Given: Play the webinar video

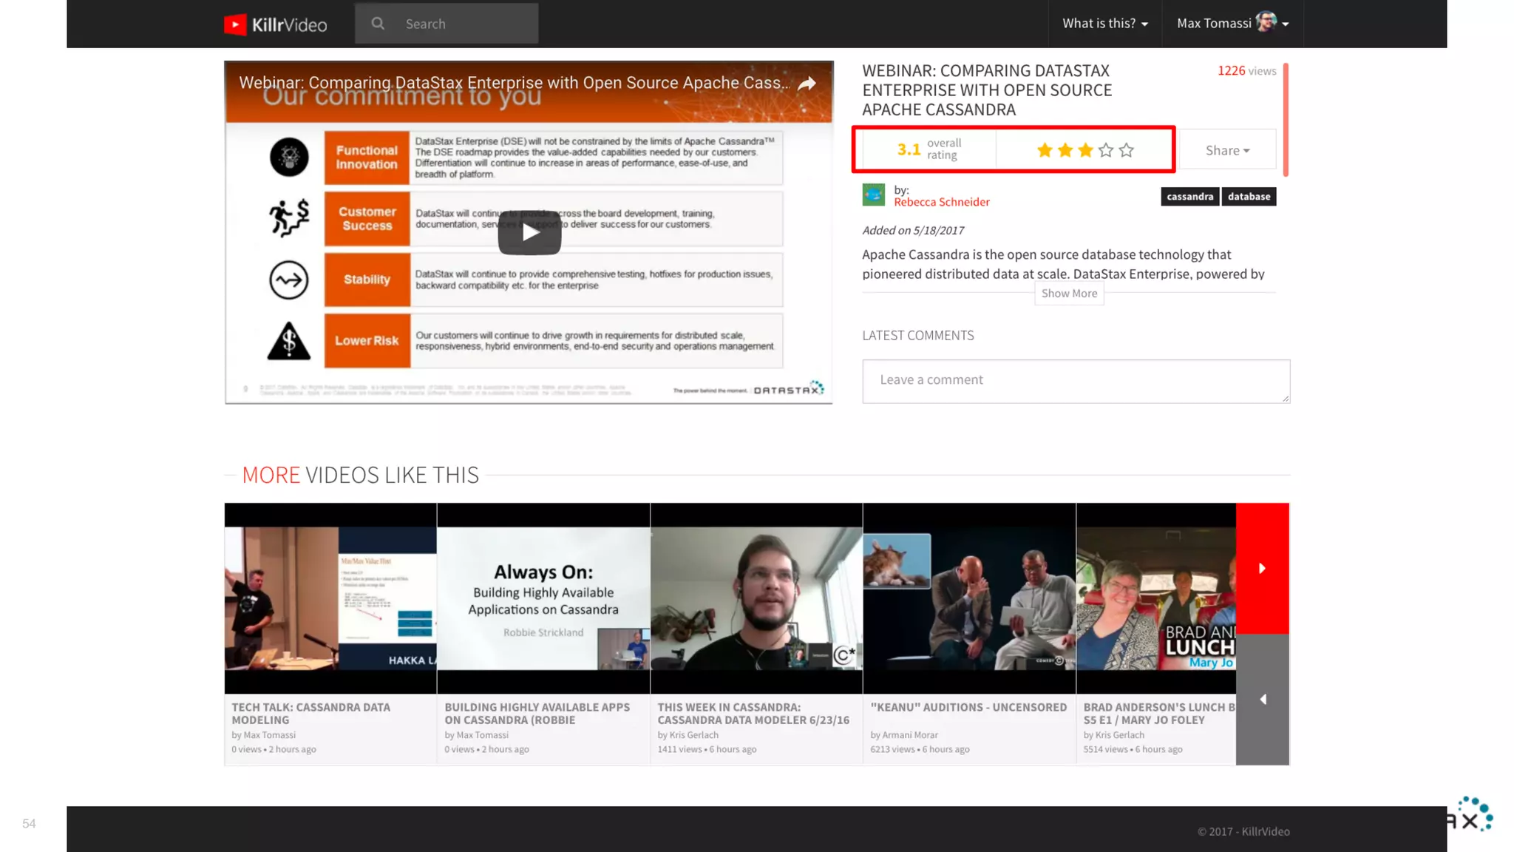Looking at the screenshot, I should coord(529,232).
